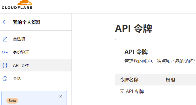
Task: Click the 我的个人资料 header link
Action: point(27,22)
